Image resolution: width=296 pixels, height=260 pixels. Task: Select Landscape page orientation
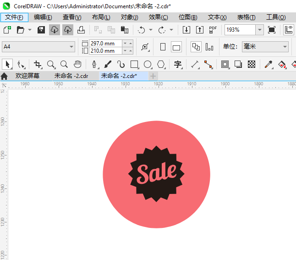point(176,47)
